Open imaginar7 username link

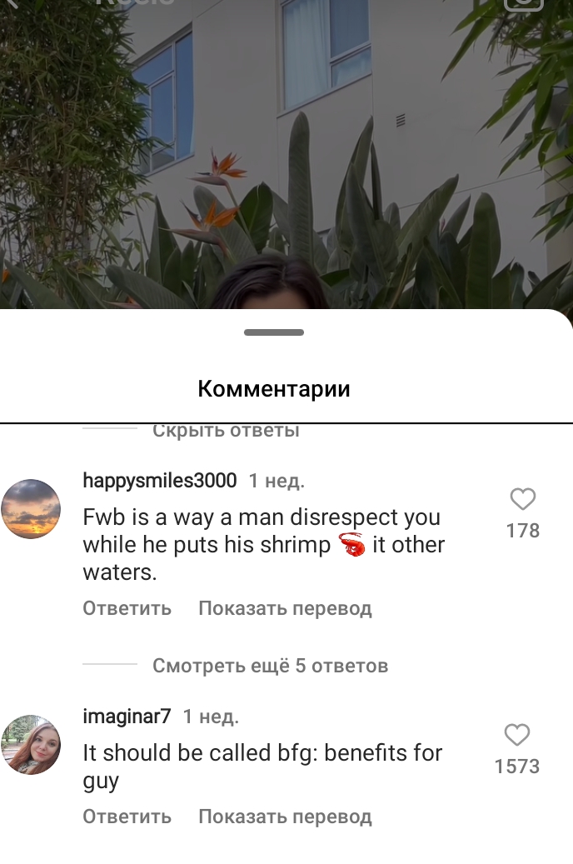127,716
